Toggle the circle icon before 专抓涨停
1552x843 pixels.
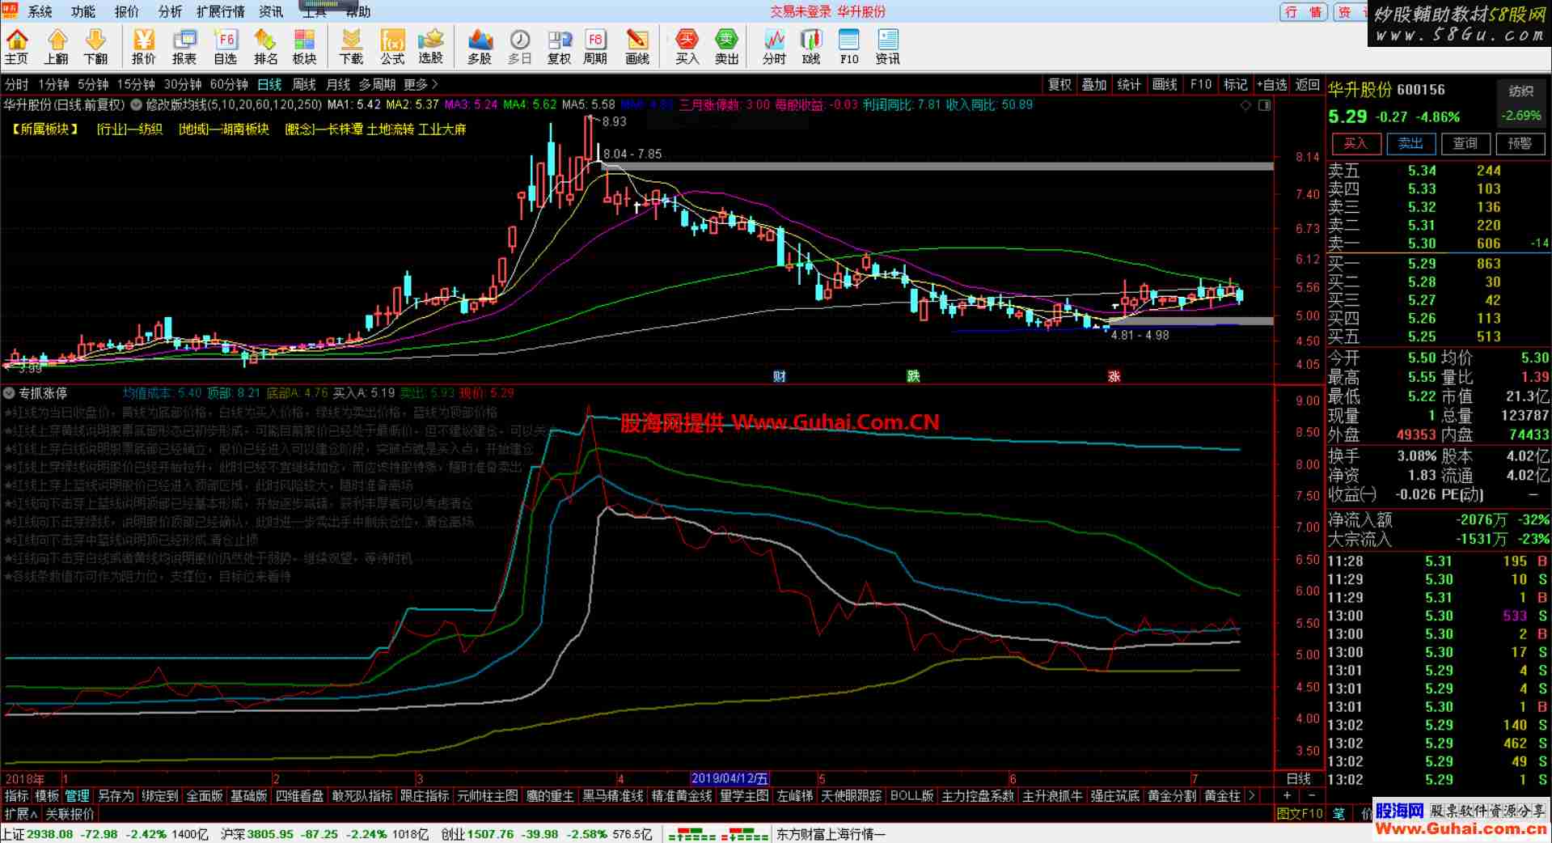pyautogui.click(x=9, y=393)
